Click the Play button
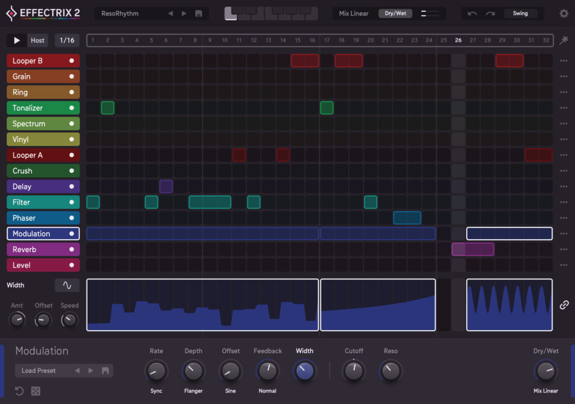575x404 pixels. click(16, 40)
